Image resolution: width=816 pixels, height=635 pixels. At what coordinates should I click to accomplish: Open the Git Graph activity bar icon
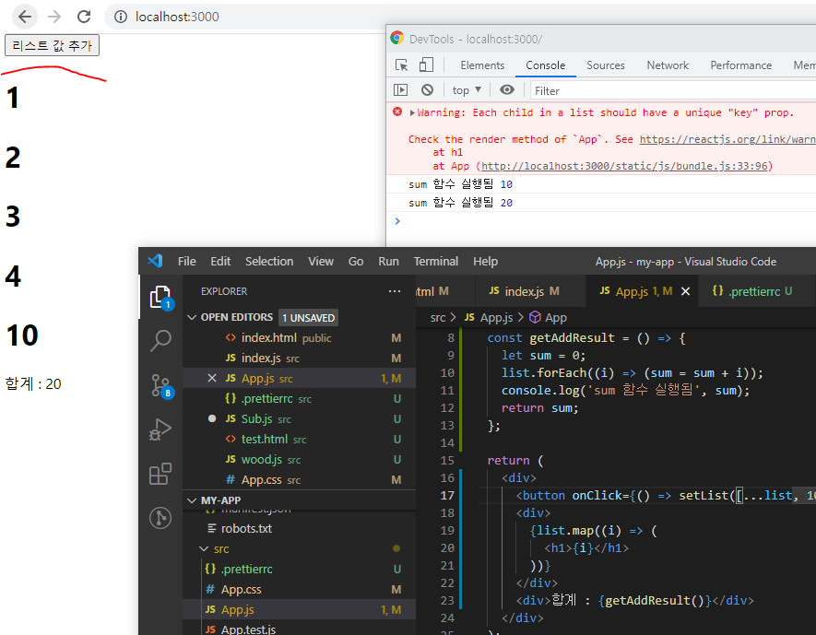pos(160,518)
